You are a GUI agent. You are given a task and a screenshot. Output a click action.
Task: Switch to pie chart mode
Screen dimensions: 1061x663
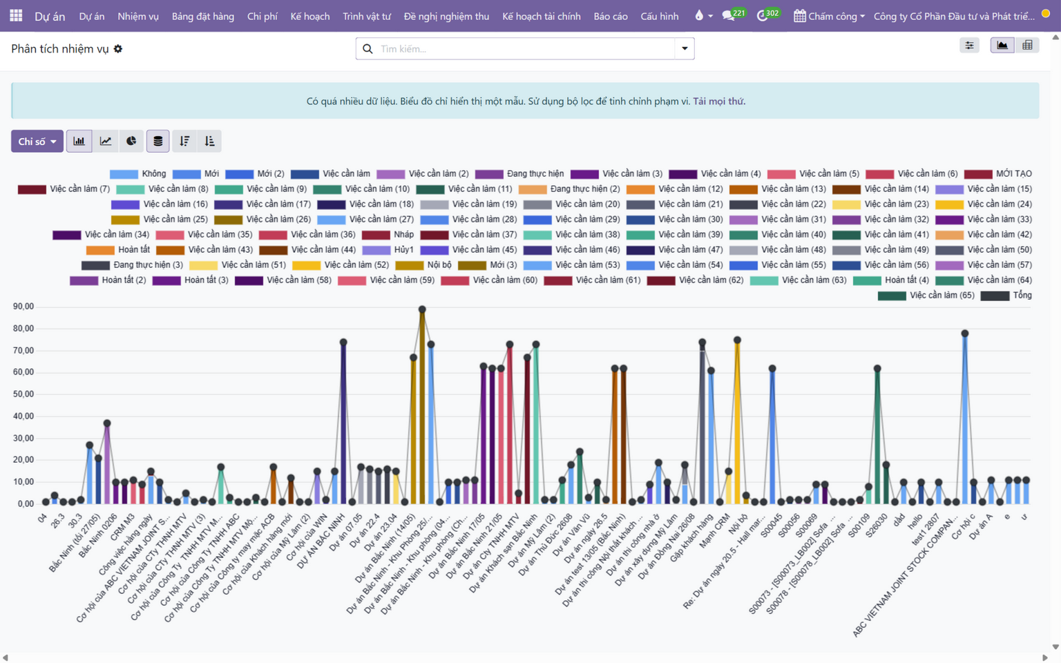point(131,141)
